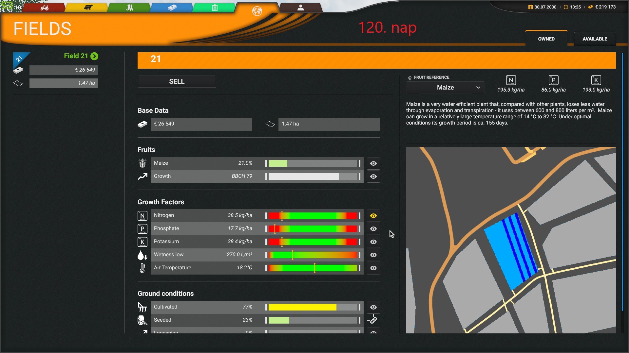Open the cow animals tab icon

(x=88, y=8)
